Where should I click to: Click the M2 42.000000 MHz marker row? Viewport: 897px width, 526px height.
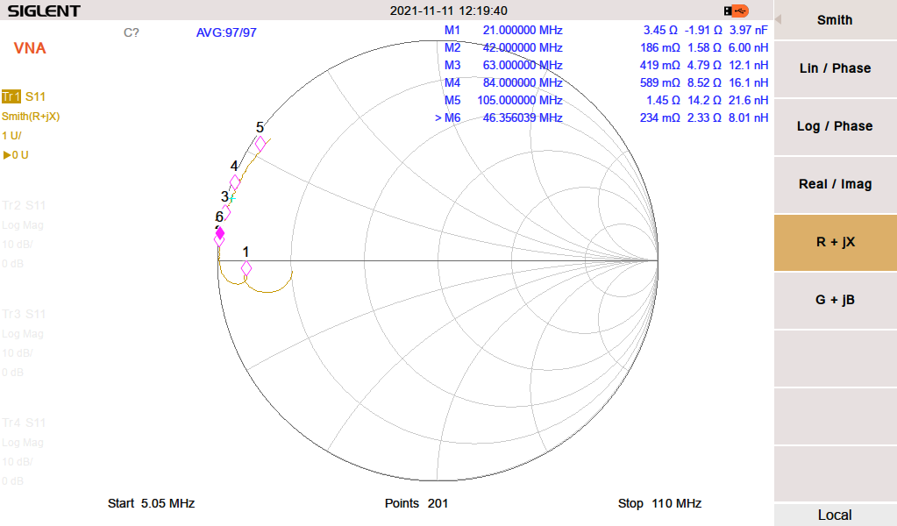point(606,47)
